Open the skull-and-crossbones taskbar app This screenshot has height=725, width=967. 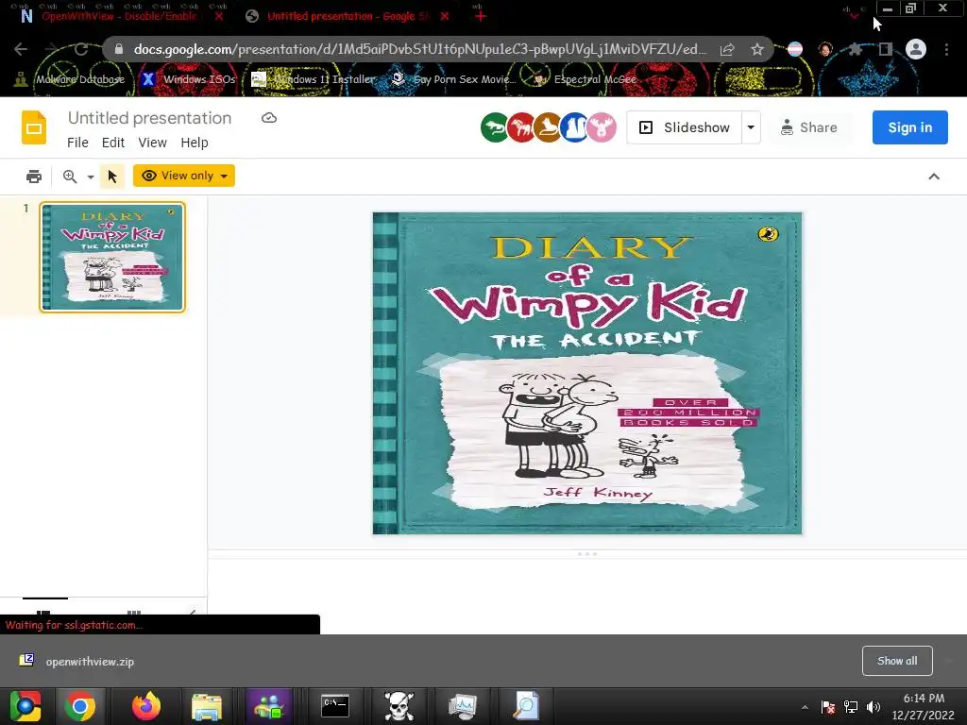pyautogui.click(x=399, y=706)
